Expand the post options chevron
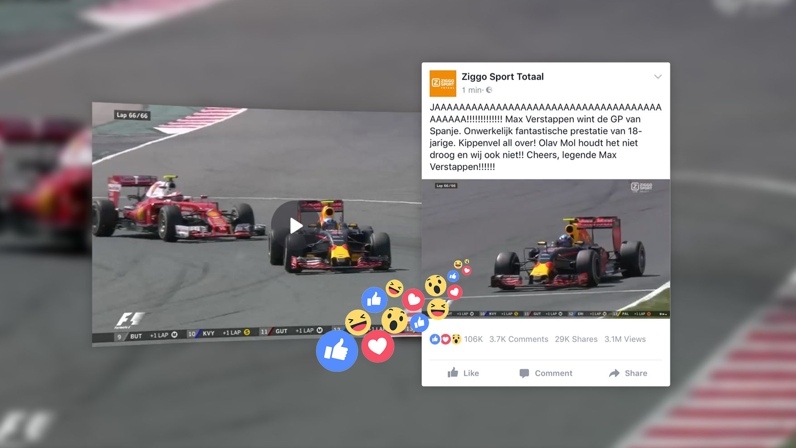The image size is (796, 448). tap(658, 77)
